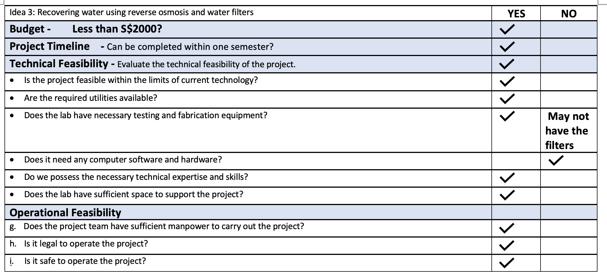Screen dimensions: 607x279
Task: Click the Technical Feasibility YES checkmark
Action: click(507, 64)
